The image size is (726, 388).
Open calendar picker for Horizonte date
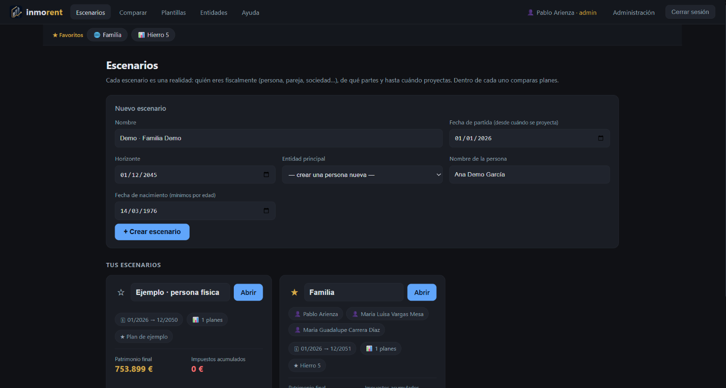click(266, 175)
